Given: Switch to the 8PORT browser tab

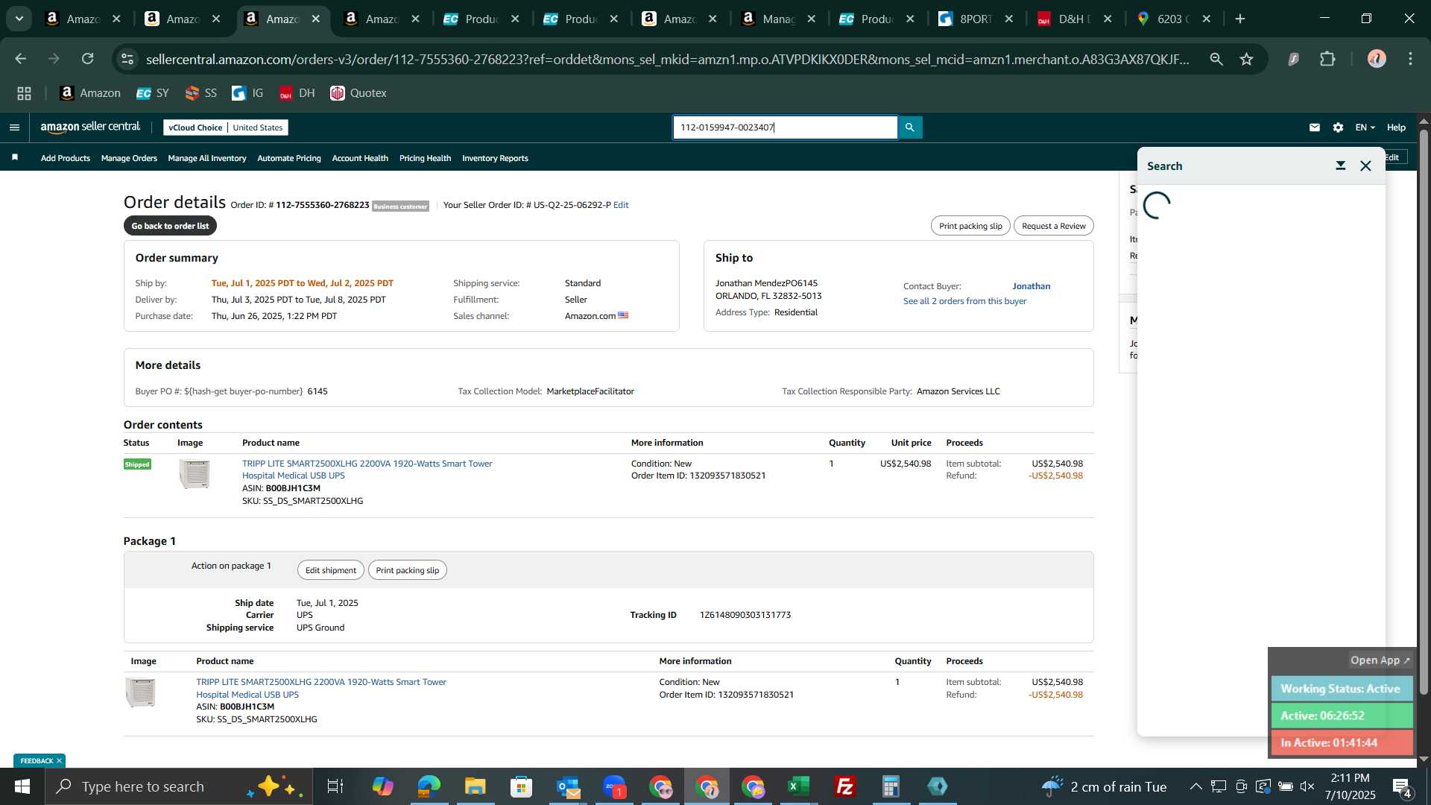Looking at the screenshot, I should point(977,19).
